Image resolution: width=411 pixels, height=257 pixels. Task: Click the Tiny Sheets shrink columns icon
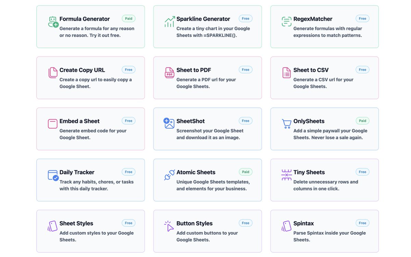pos(286,175)
